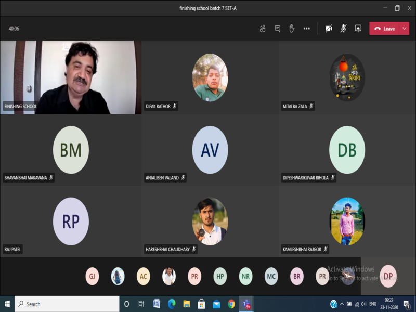Click the DIPAK RATHOR participant tile
The height and width of the screenshot is (312, 416).
pos(210,77)
